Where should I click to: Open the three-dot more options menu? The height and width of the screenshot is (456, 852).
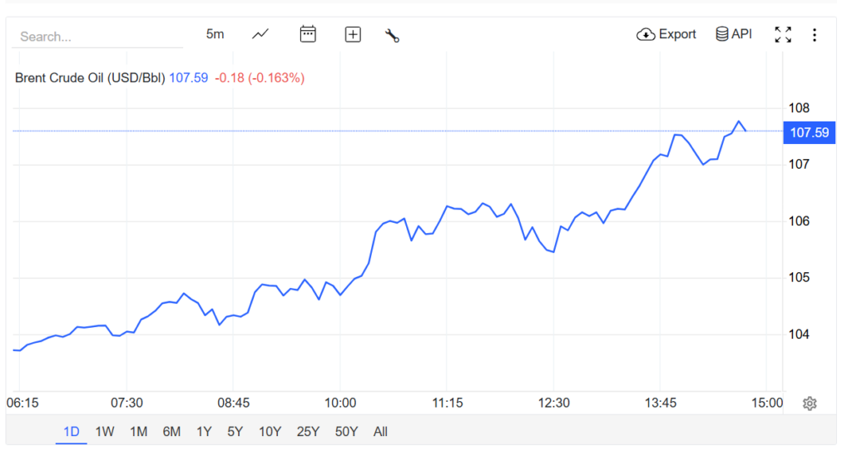pos(815,35)
